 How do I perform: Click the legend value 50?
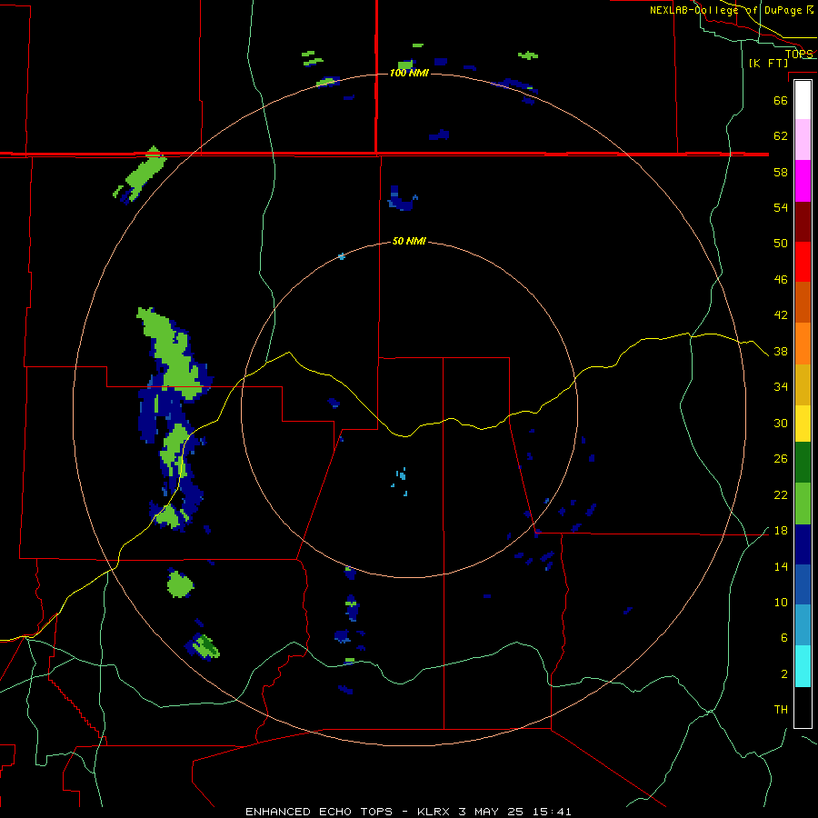click(x=781, y=244)
